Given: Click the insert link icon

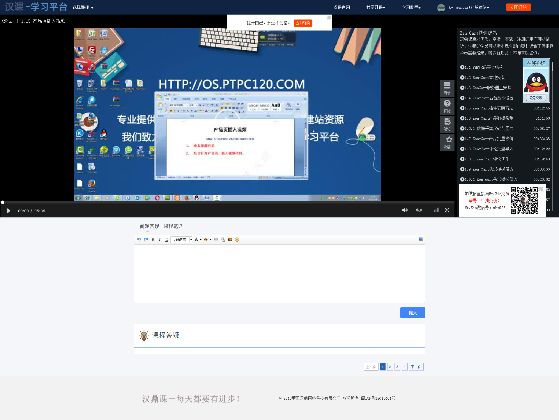Looking at the screenshot, I should pyautogui.click(x=216, y=240).
